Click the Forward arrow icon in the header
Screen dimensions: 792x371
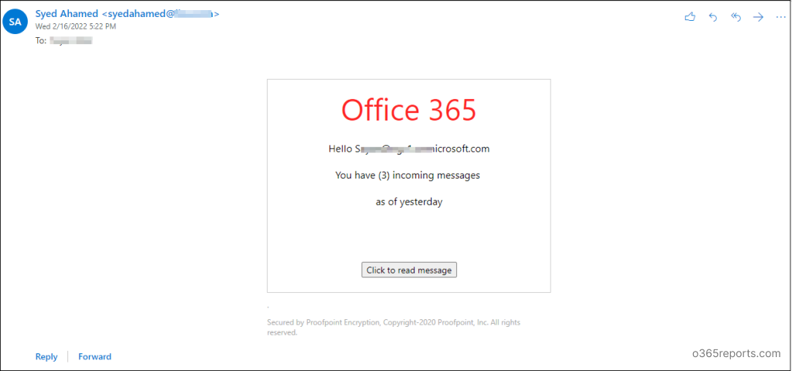click(758, 17)
